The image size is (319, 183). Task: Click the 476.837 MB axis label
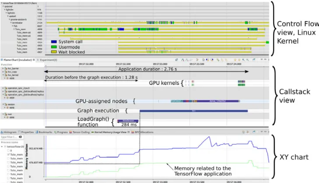36,162
